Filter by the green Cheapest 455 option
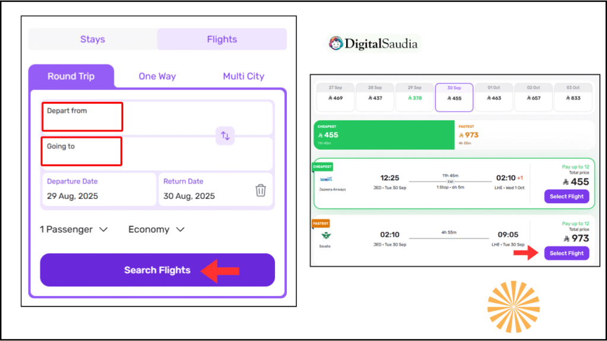 point(384,135)
